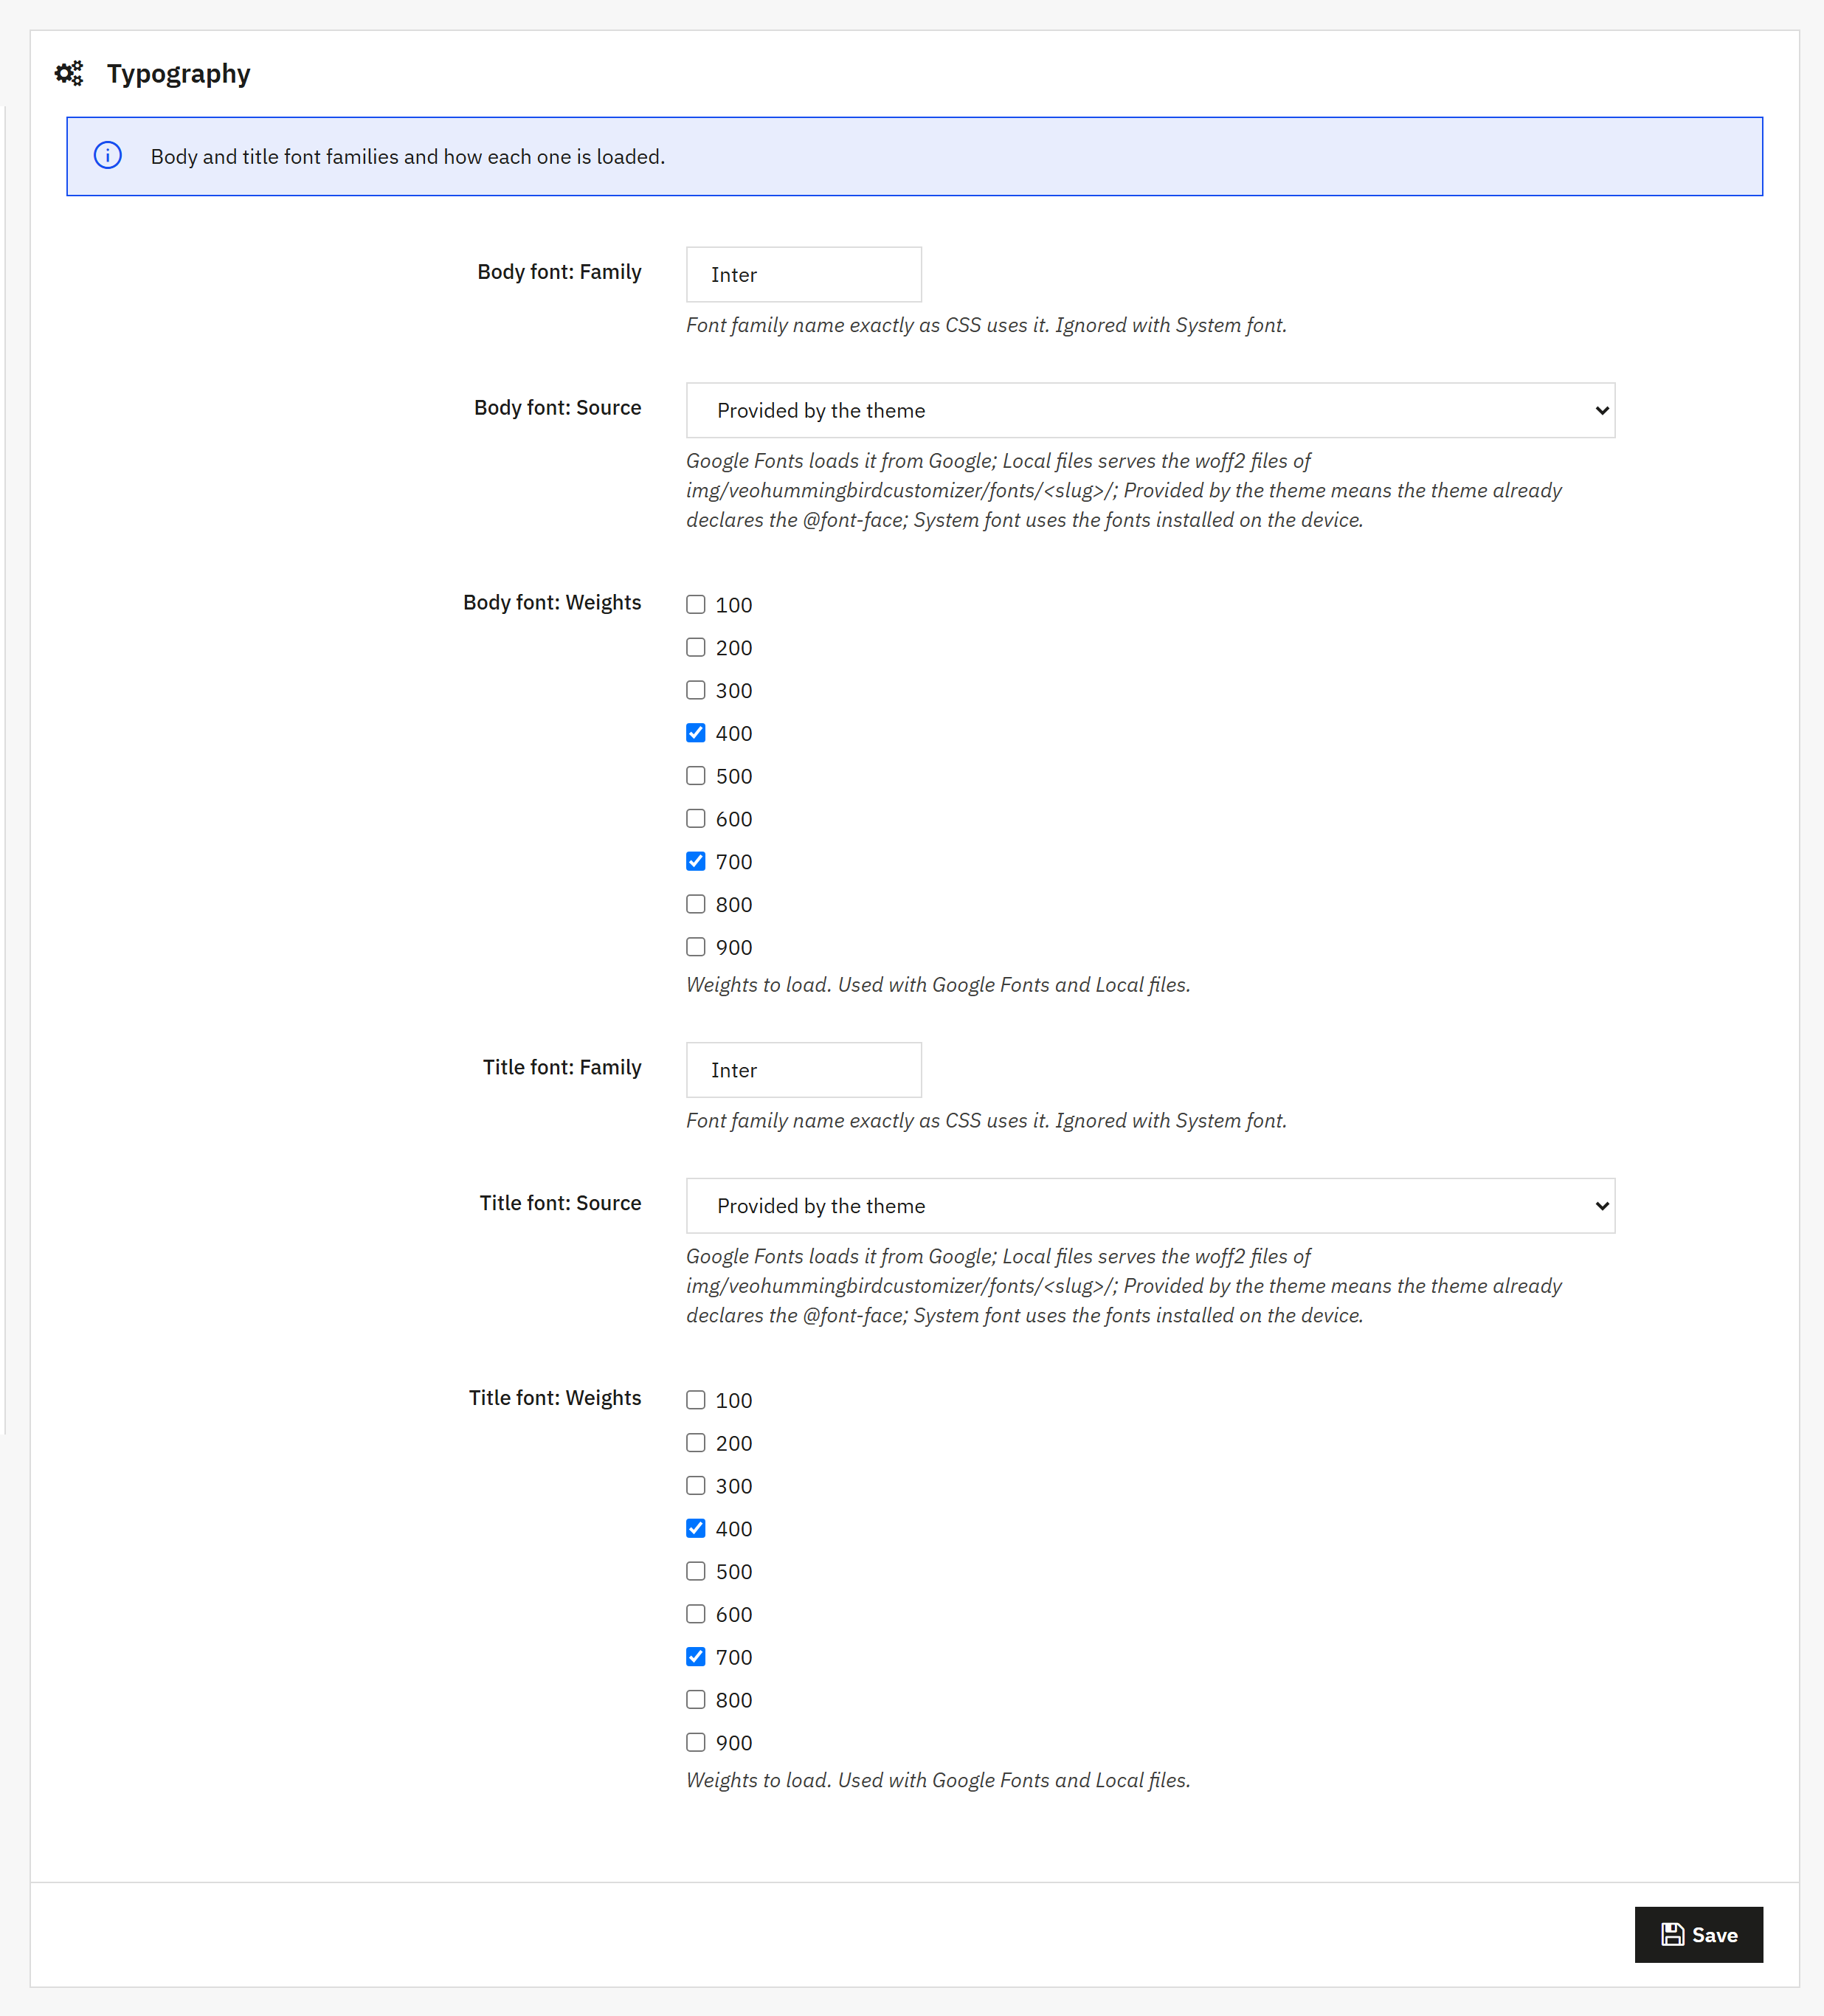Image resolution: width=1824 pixels, height=2016 pixels.
Task: Enable the Body font weight 100 checkbox
Action: 696,604
